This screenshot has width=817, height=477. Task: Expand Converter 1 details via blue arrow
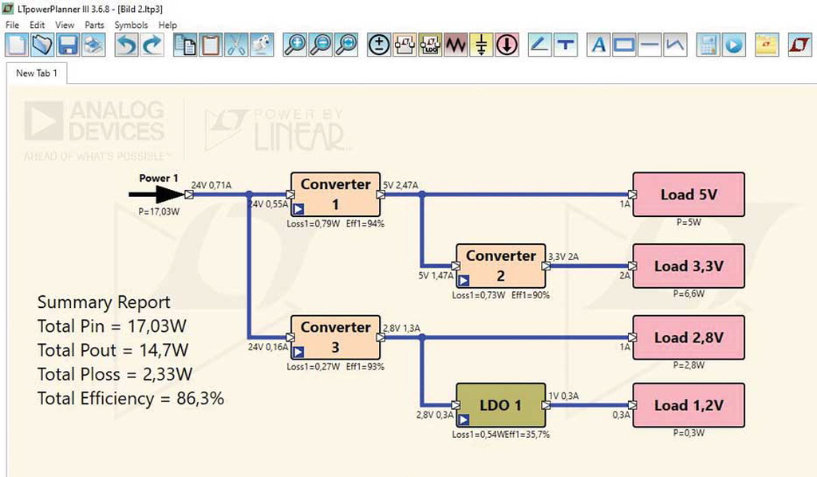pos(298,210)
